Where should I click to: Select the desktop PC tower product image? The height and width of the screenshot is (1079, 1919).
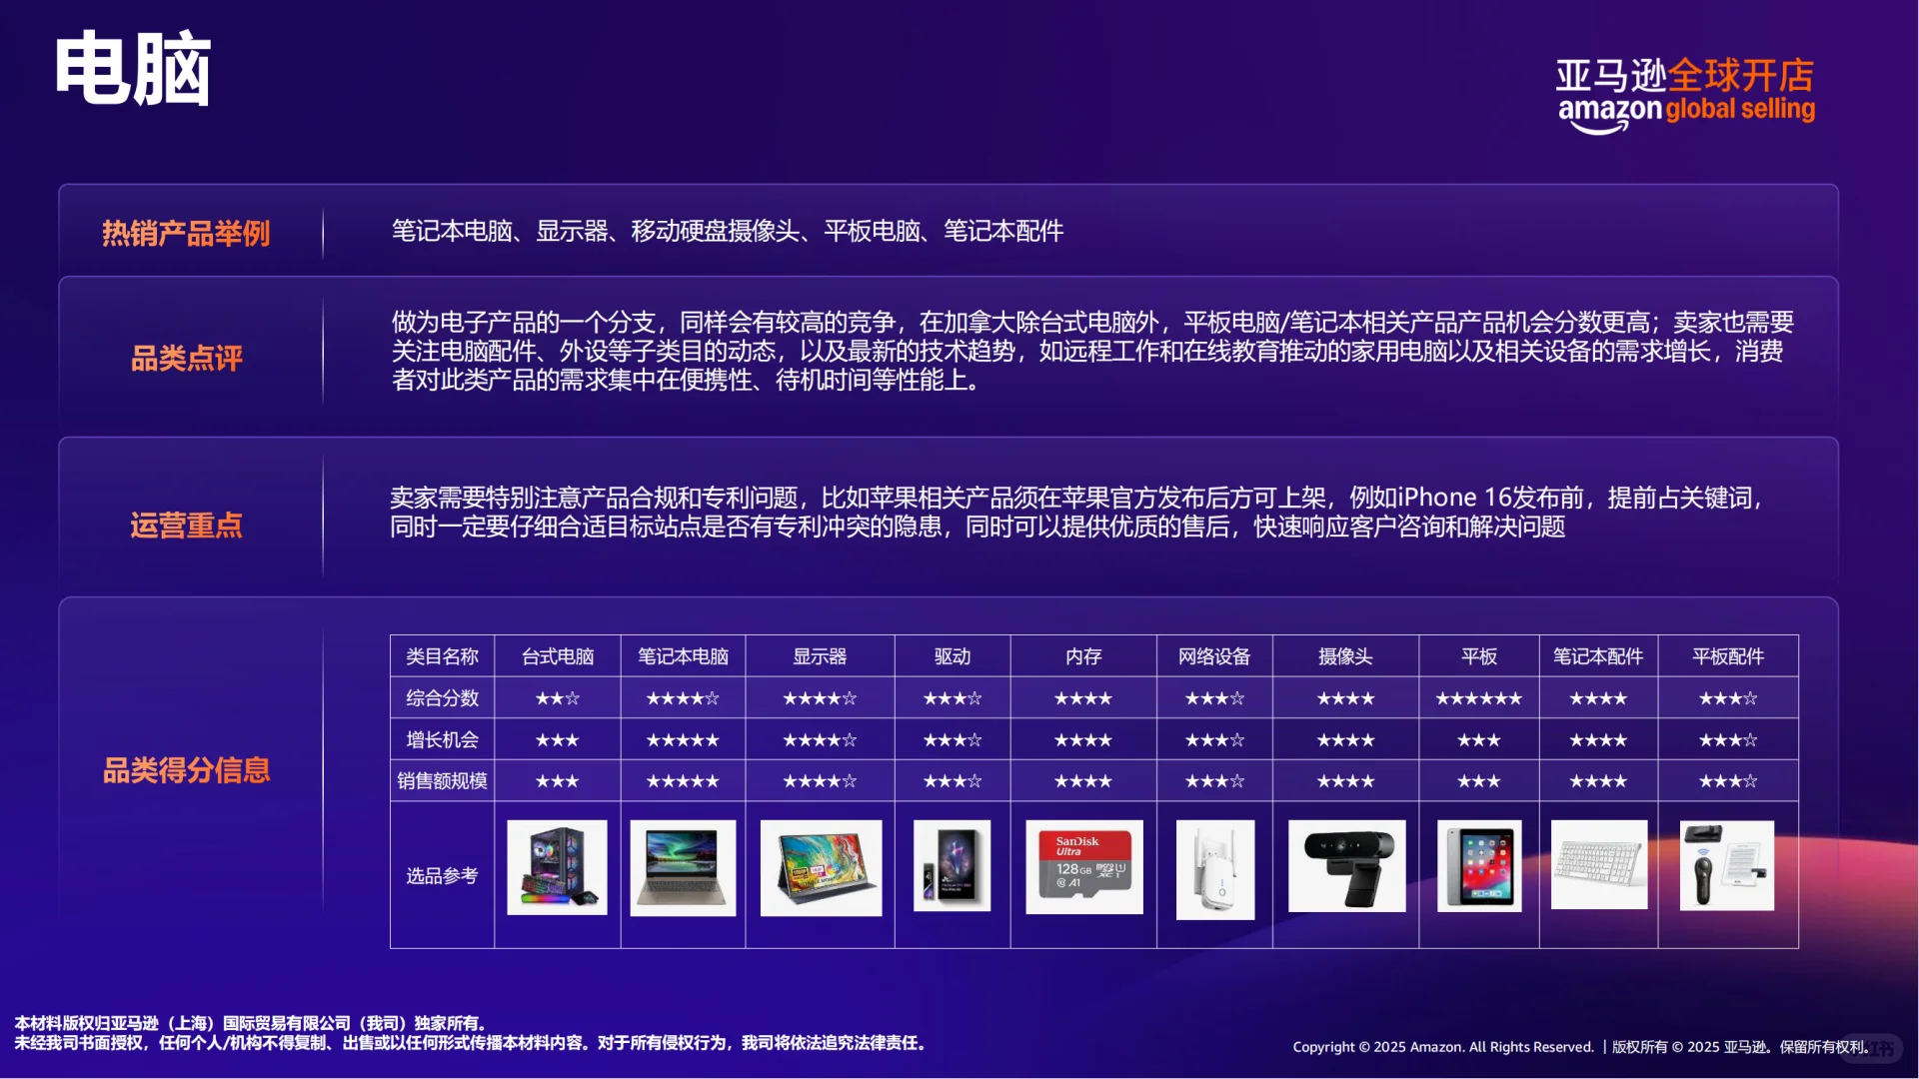(x=556, y=867)
